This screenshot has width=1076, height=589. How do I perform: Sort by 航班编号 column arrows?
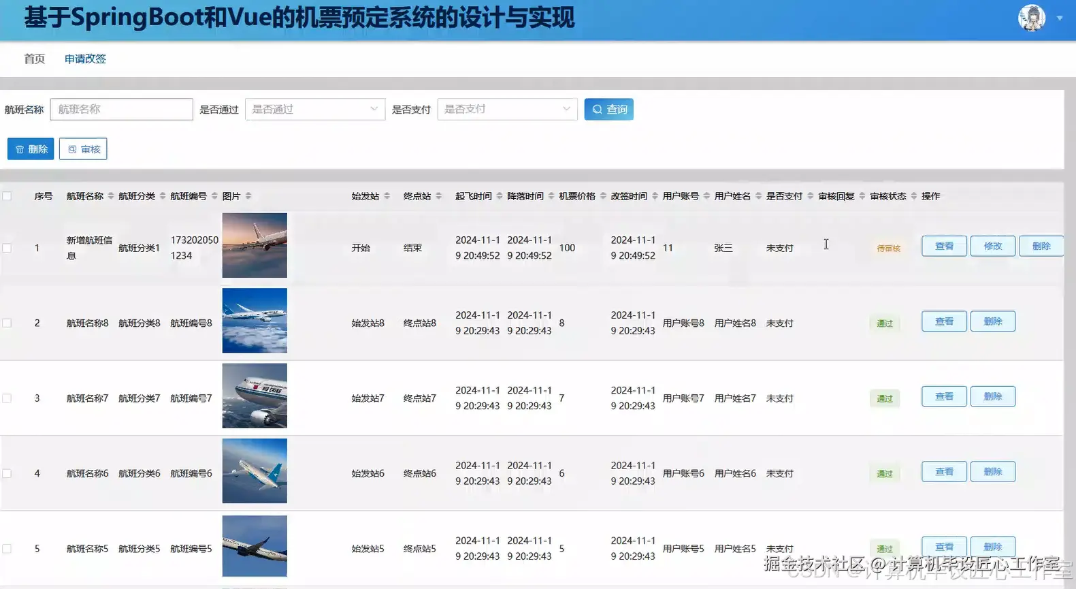214,196
